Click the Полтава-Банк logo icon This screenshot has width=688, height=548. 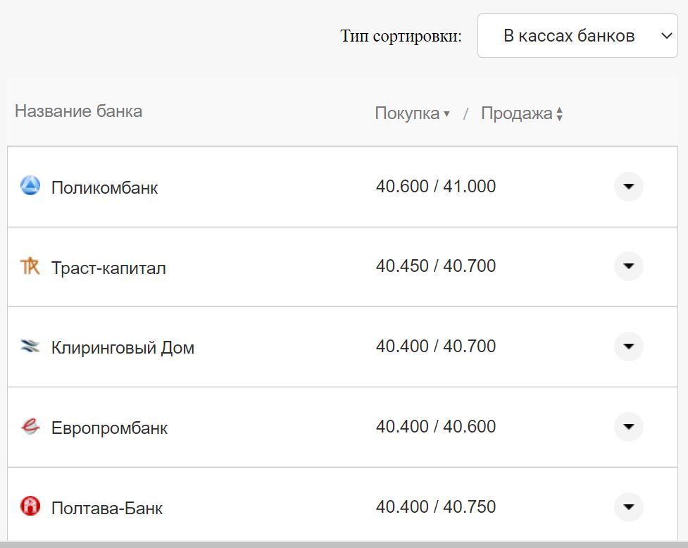(x=30, y=506)
